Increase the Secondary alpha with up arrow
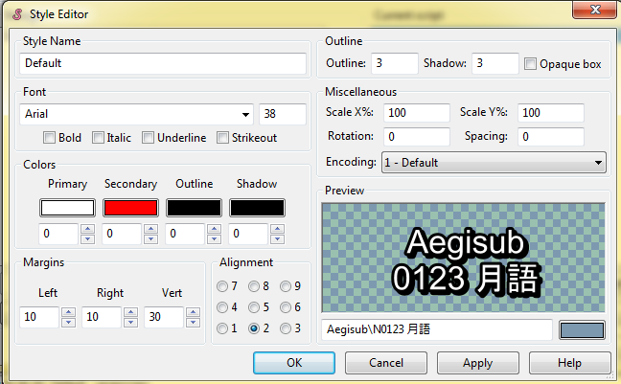Image resolution: width=621 pixels, height=384 pixels. click(x=150, y=229)
